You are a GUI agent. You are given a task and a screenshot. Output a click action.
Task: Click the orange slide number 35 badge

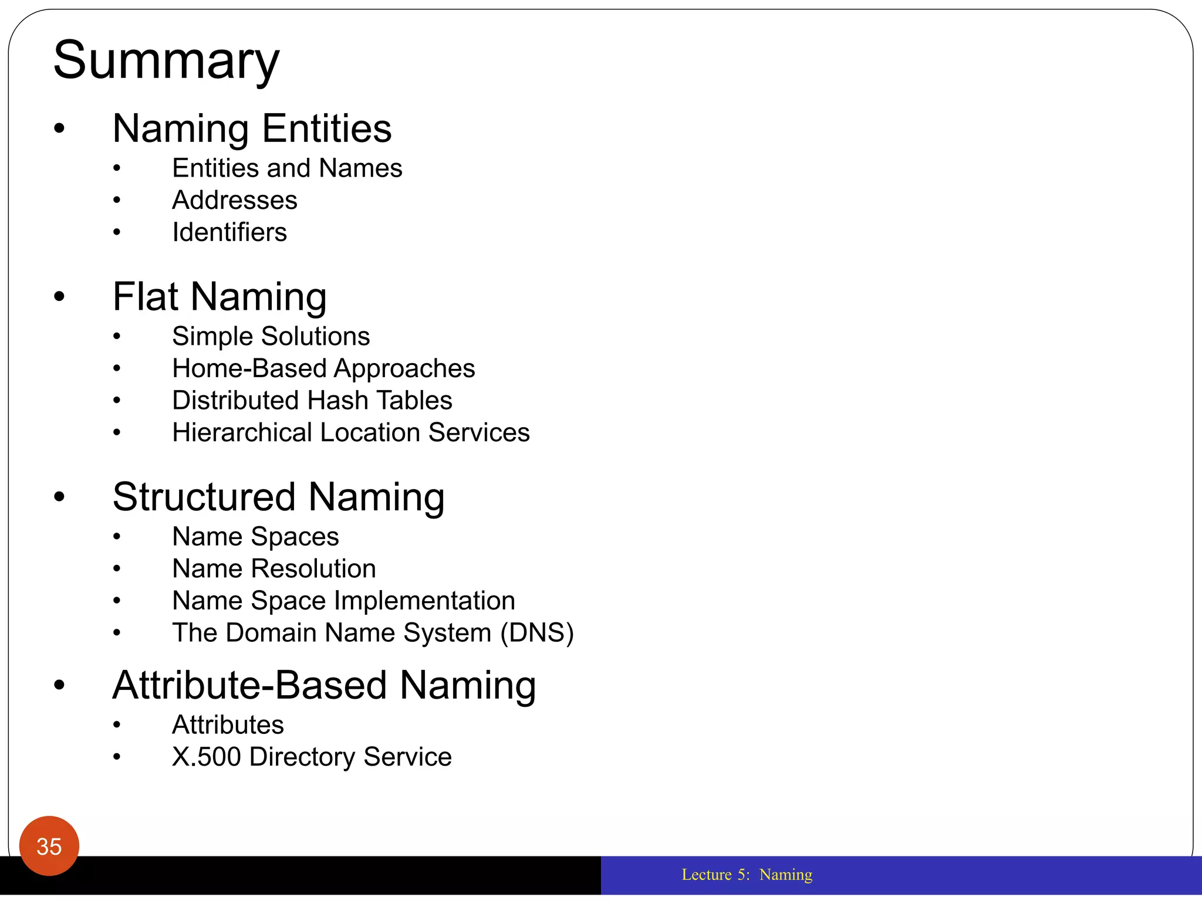[49, 845]
